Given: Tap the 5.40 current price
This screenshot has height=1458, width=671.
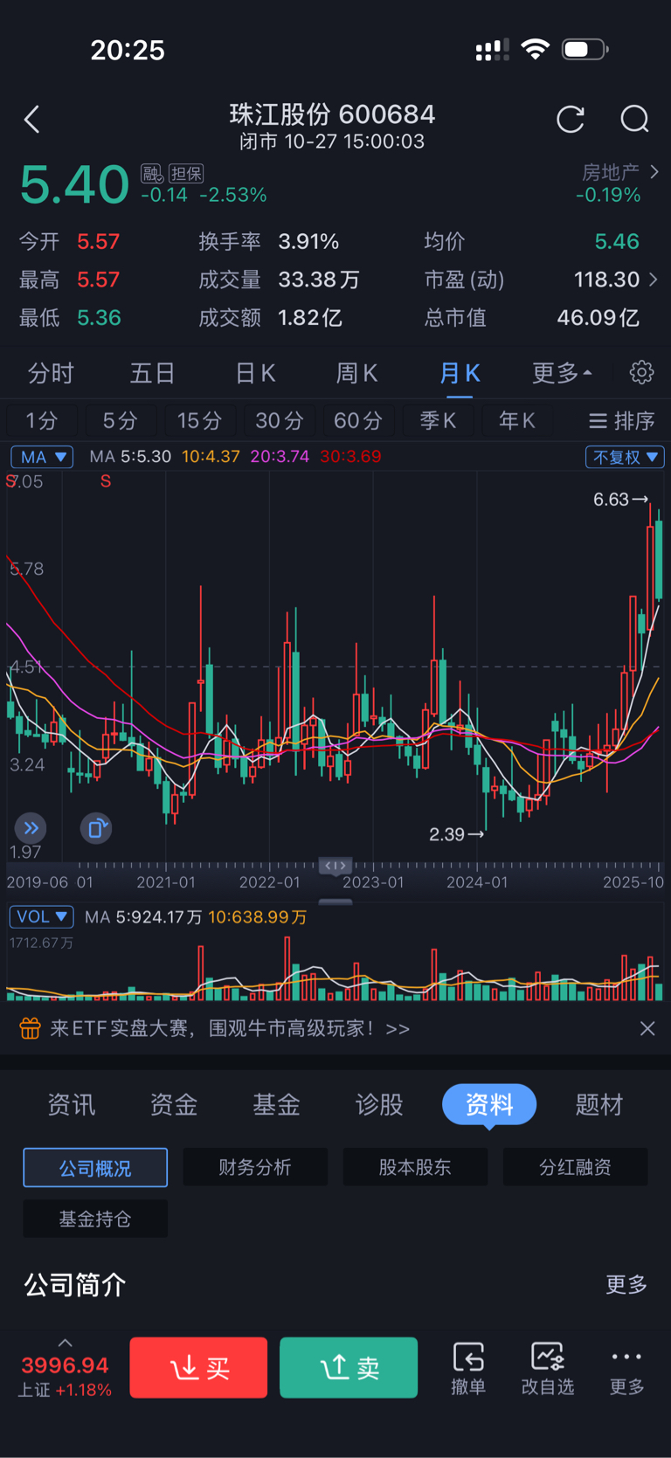Looking at the screenshot, I should point(74,184).
